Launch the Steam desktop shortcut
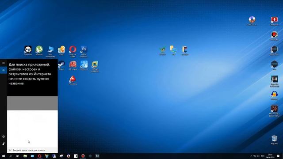The width and height of the screenshot is (283, 159). [x=61, y=65]
